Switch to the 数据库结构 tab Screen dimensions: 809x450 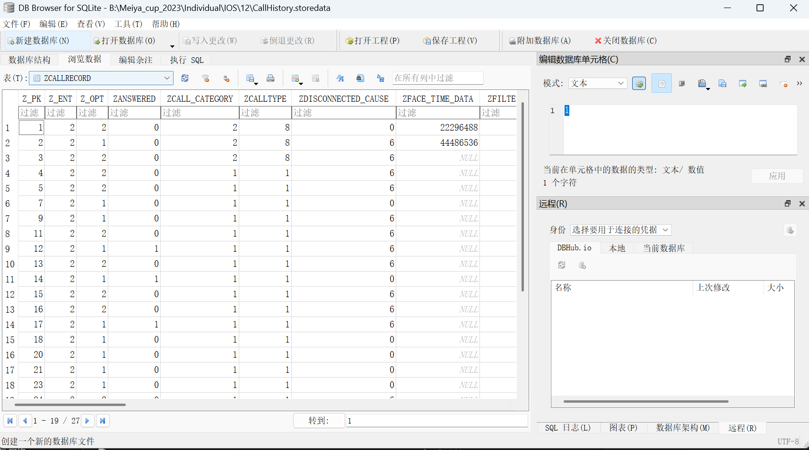coord(29,60)
